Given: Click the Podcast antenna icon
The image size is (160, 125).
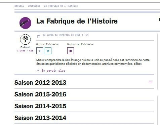Looking at the screenshot, I should pos(25,39).
